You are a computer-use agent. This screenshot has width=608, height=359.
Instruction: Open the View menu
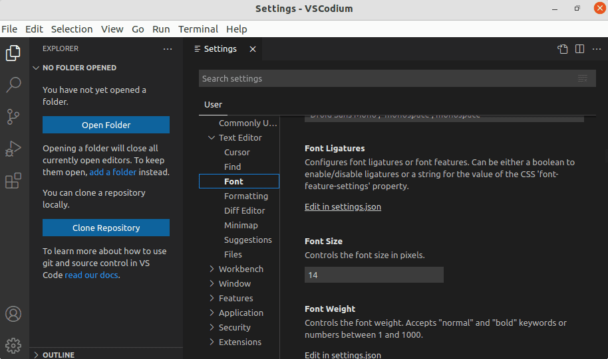(x=112, y=29)
